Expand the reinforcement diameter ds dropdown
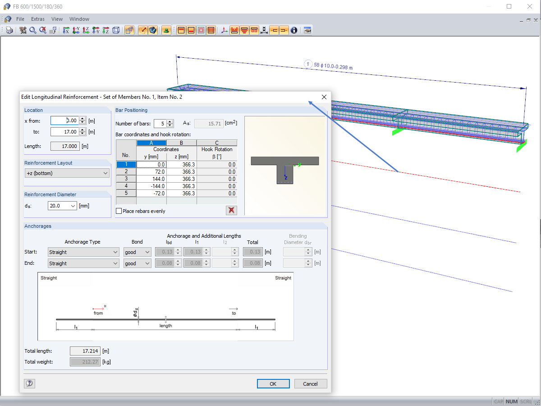The width and height of the screenshot is (541, 406). point(62,206)
